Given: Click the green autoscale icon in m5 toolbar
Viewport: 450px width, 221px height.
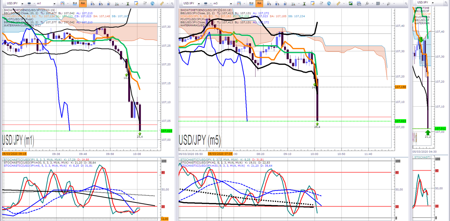Looking at the screenshot, I should [304, 3].
